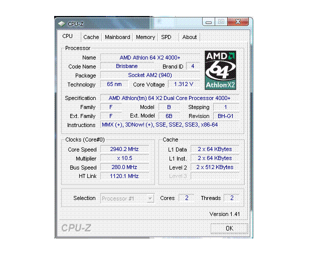Click the L1 Inst. 2 x 64 KBytes value
This screenshot has height=256, width=321.
click(215, 158)
